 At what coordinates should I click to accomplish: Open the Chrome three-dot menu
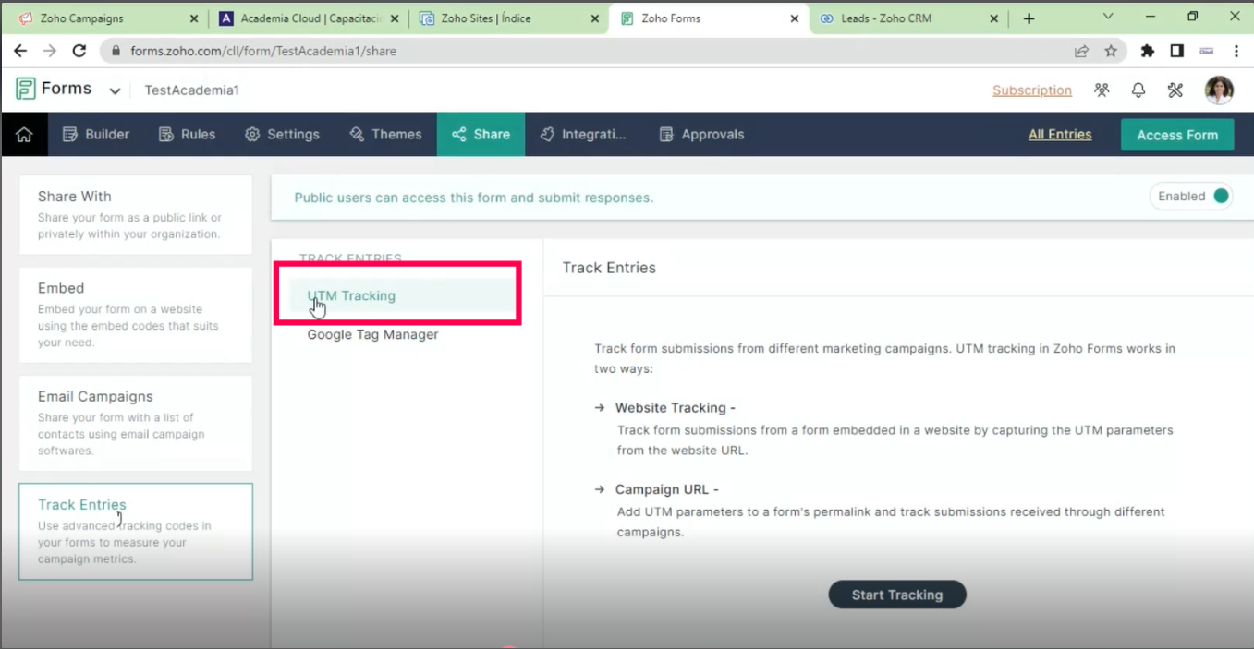[x=1236, y=52]
